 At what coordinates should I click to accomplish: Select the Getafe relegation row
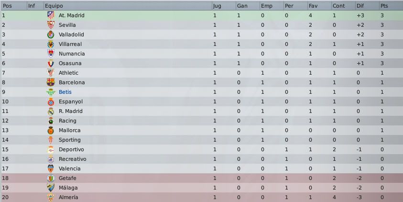[202, 178]
